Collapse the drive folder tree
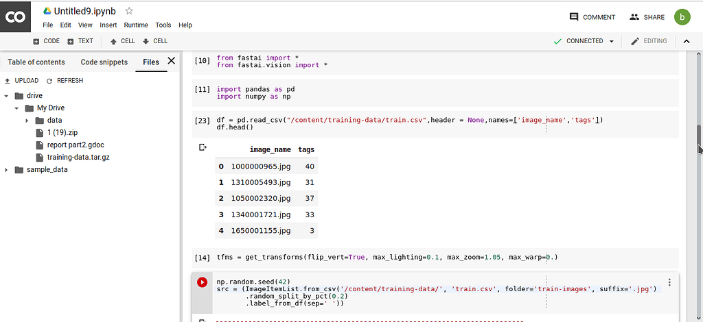Screen dimensions: 703x322 [x=6, y=96]
